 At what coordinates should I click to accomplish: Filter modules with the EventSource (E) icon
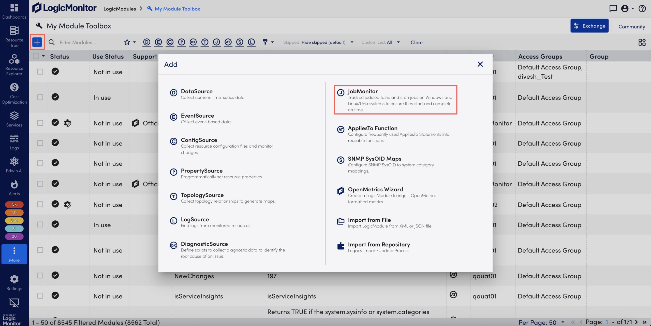point(158,42)
